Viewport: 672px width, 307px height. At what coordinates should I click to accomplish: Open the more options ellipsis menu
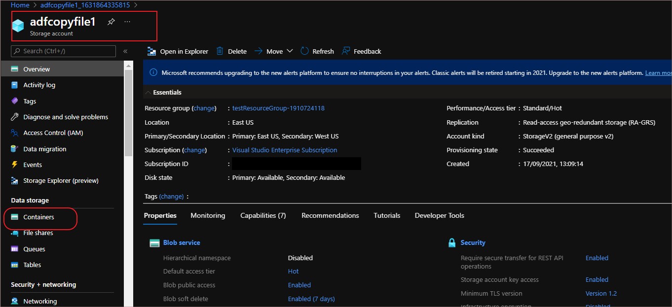[x=127, y=22]
